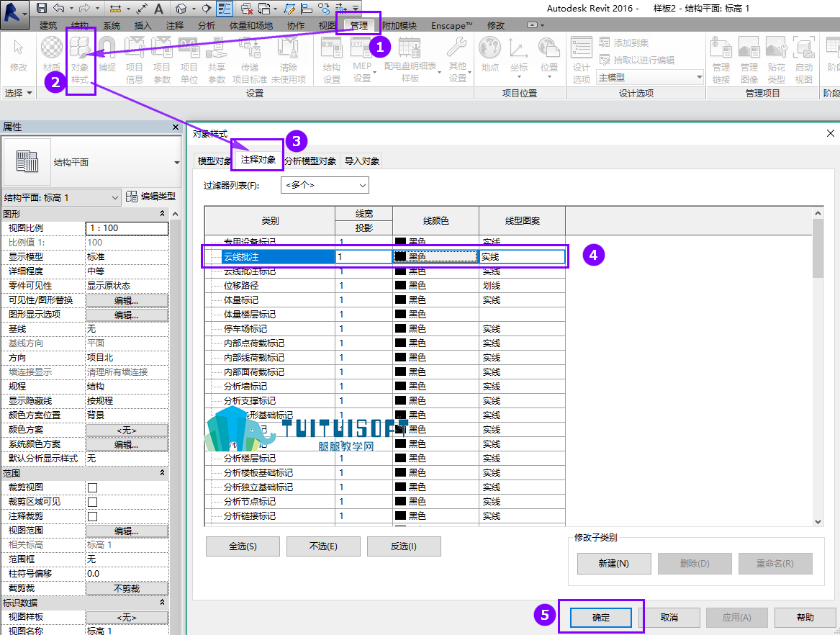Click the 全选(S) button
The height and width of the screenshot is (635, 840).
(x=243, y=546)
